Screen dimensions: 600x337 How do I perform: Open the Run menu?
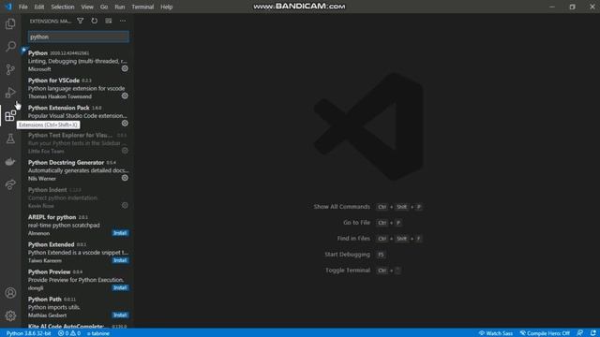[120, 7]
